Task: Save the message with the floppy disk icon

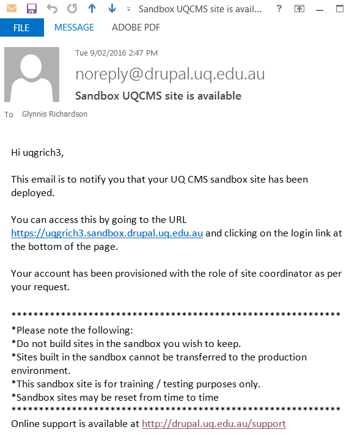Action: click(32, 9)
